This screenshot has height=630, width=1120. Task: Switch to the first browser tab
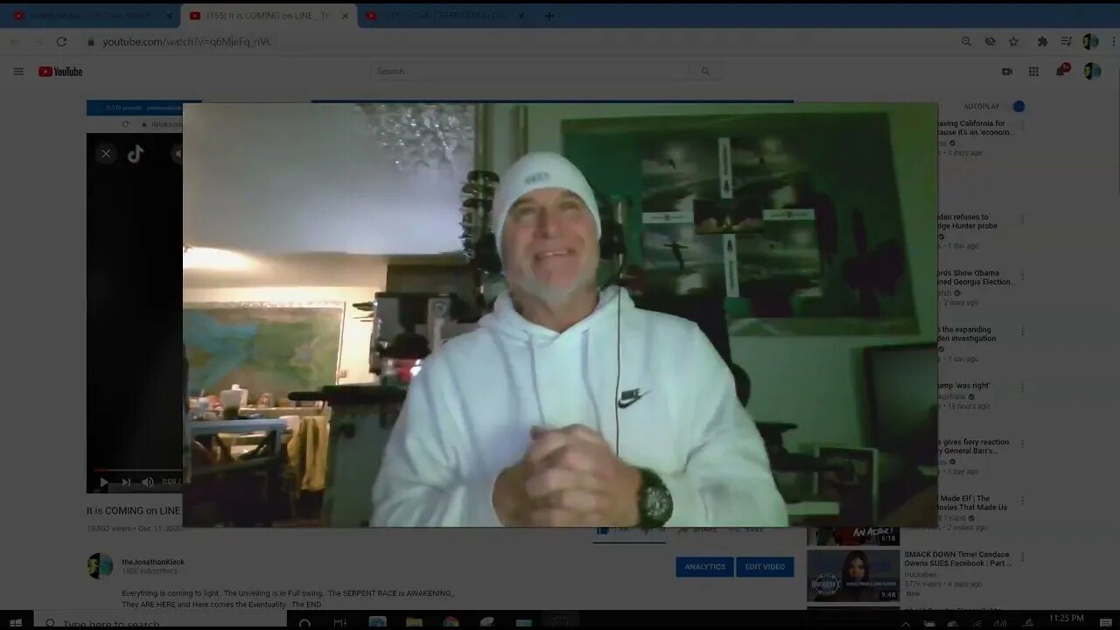point(91,16)
